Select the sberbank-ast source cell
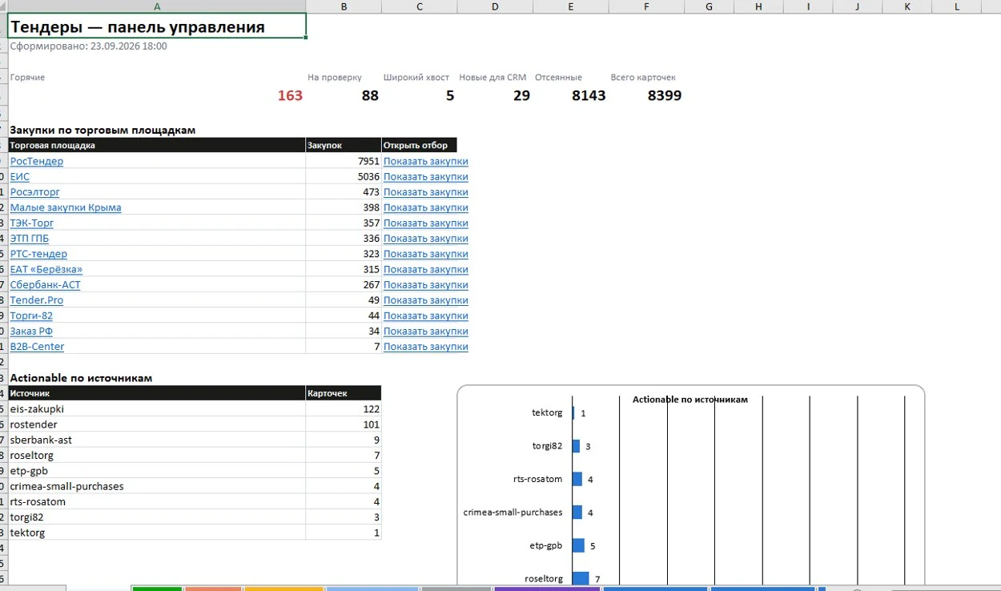Viewport: 1001px width, 591px height. 157,440
